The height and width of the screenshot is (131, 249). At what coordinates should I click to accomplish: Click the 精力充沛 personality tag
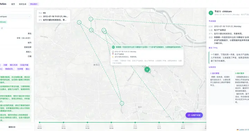pyautogui.click(x=13, y=65)
